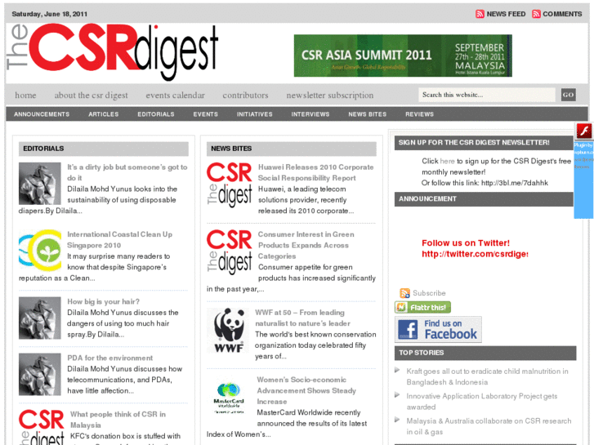
Task: Open Innovative Application Laboratory Project story
Action: 482,402
